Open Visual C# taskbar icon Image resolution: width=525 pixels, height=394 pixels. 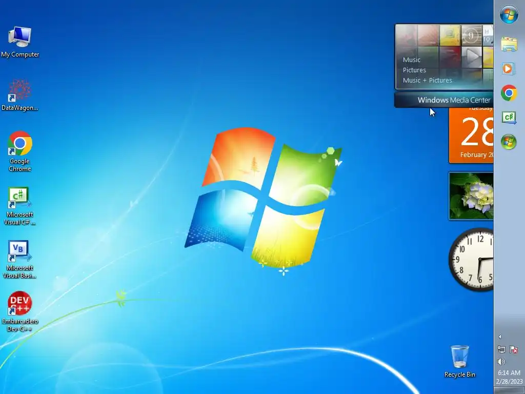pos(509,117)
